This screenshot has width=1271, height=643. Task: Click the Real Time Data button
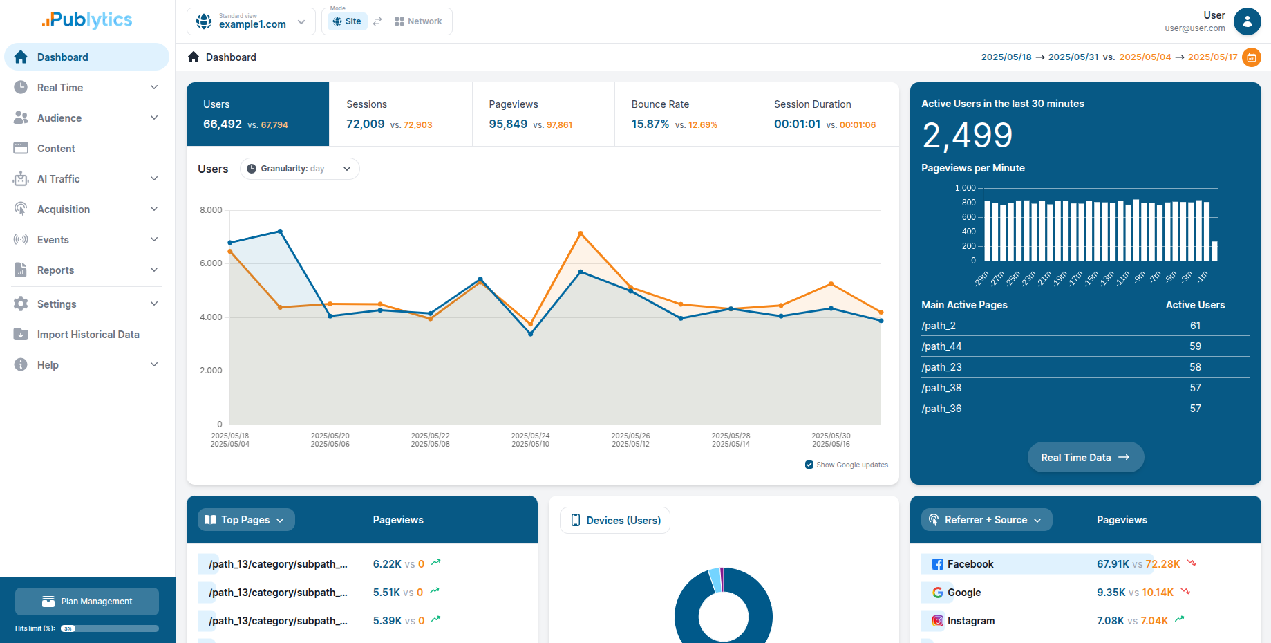click(x=1085, y=457)
